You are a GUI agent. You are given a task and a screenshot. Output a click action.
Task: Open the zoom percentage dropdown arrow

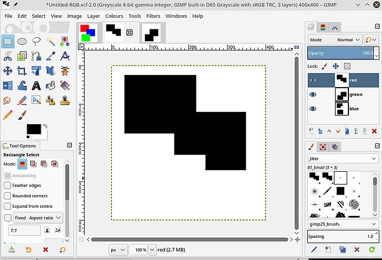point(152,250)
